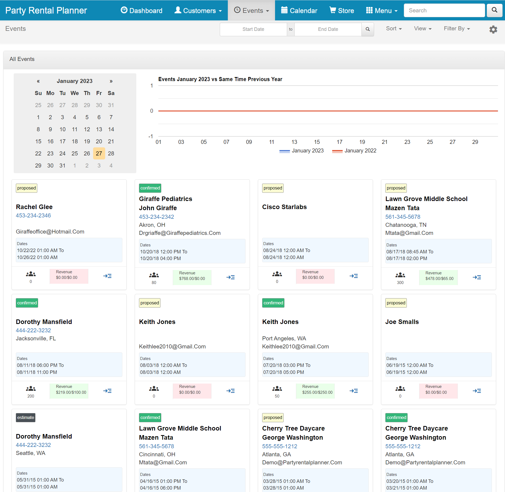Click revenue box $219.00/$100.00
505x492 pixels.
(69, 391)
